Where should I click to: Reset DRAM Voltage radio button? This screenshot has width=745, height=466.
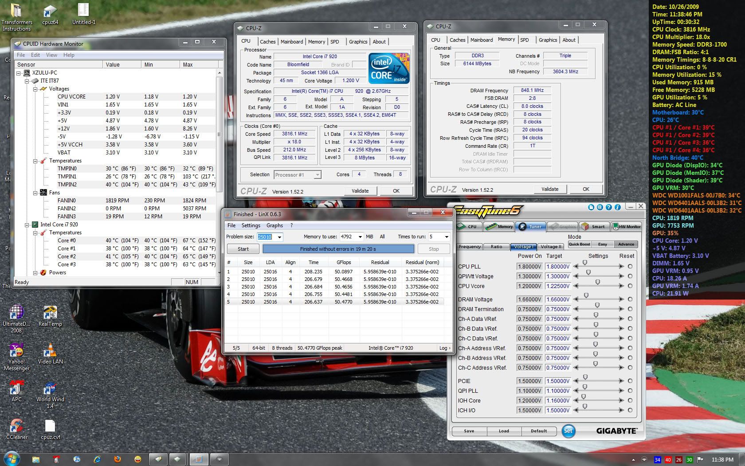click(x=630, y=299)
